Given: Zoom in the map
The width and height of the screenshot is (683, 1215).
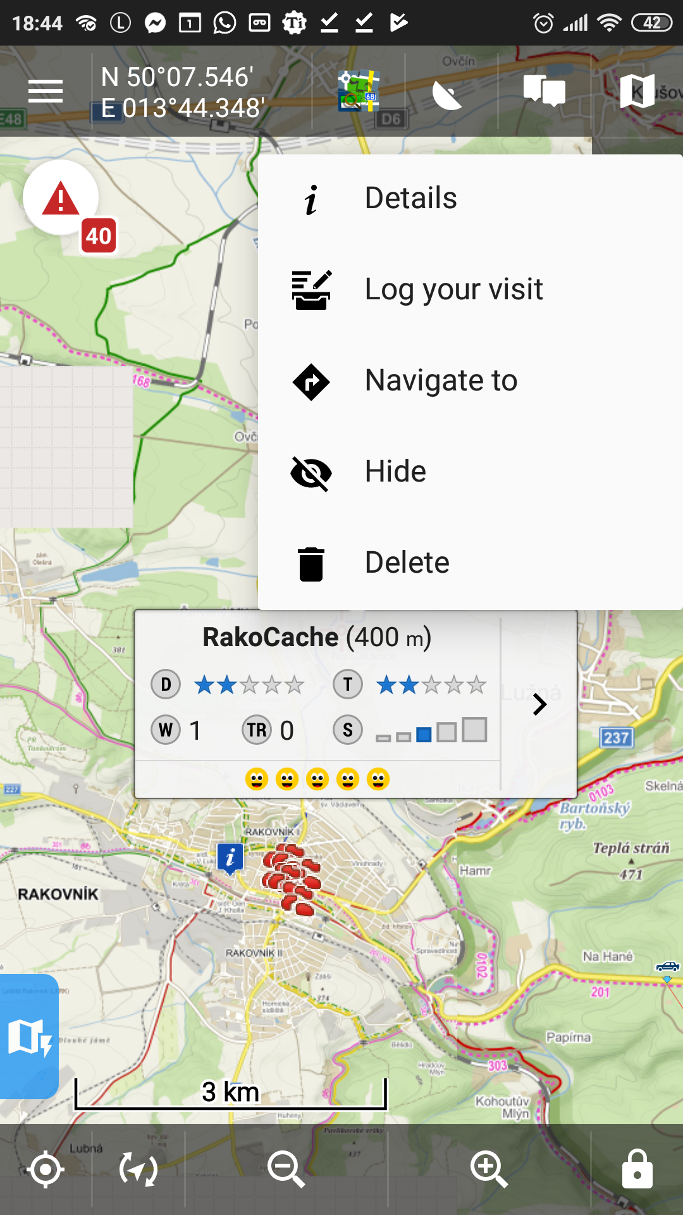Looking at the screenshot, I should (489, 1169).
